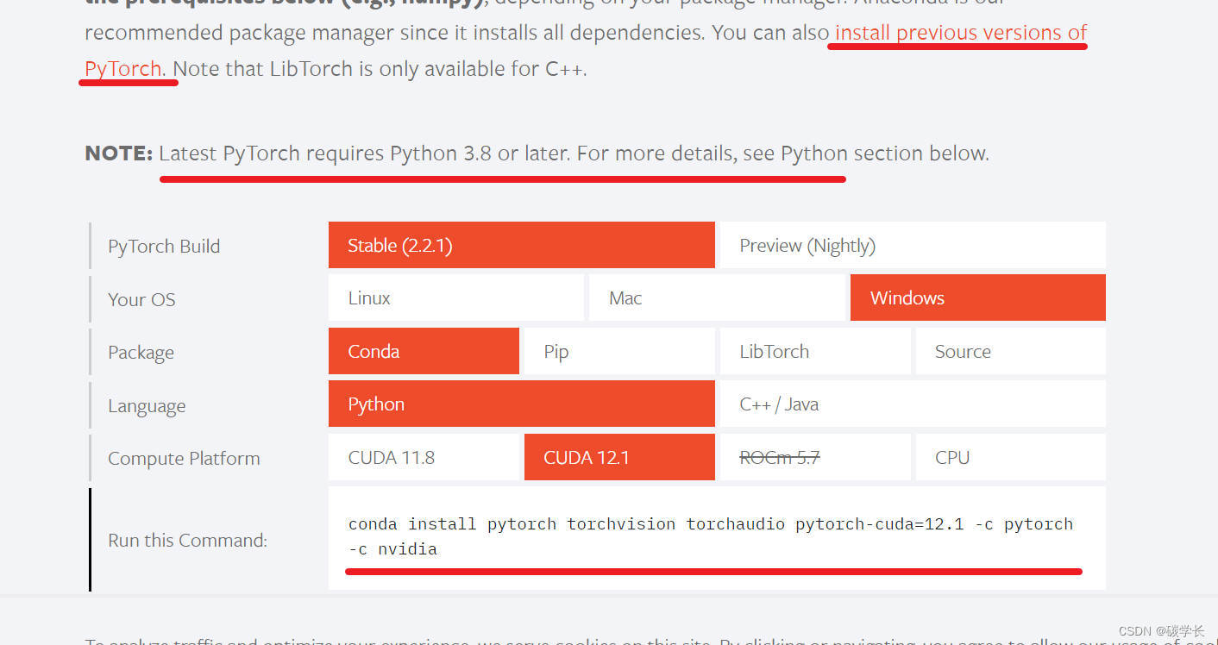Select the Conda package option

coord(424,351)
